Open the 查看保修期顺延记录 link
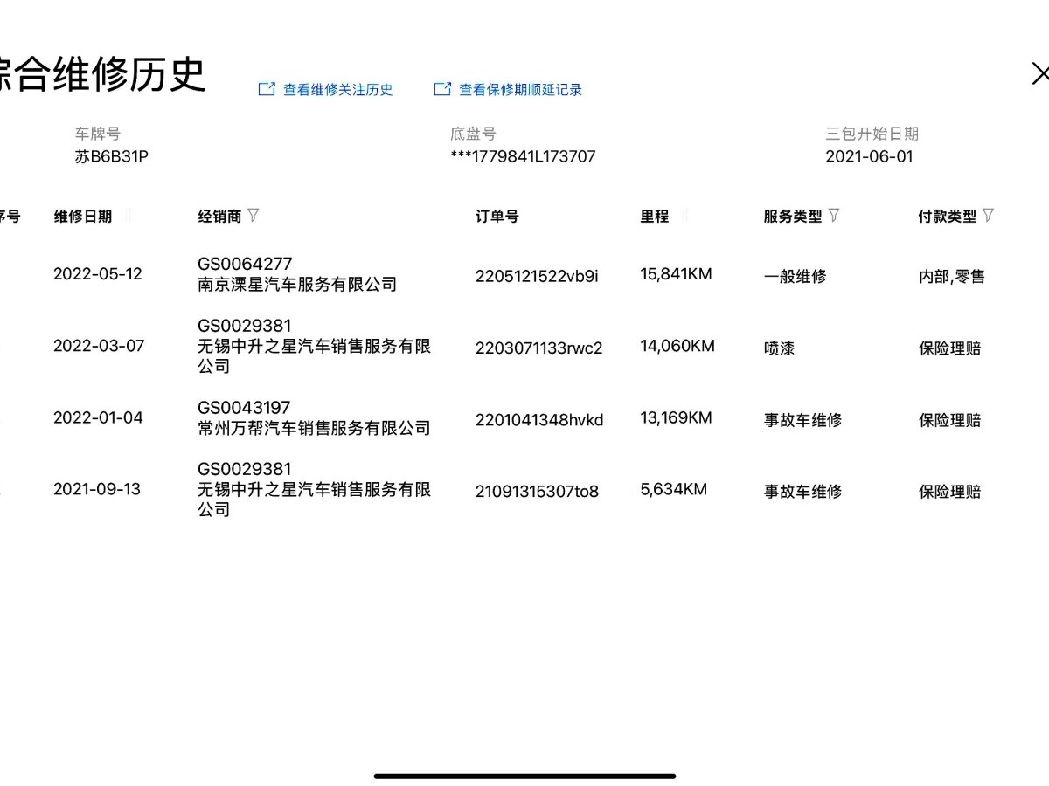 520,90
